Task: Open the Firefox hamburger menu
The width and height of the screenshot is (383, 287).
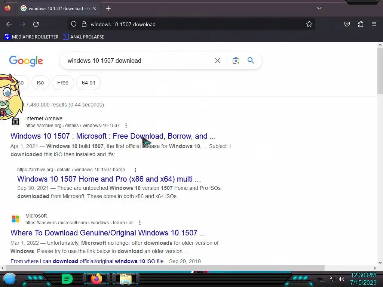Action: 374,24
